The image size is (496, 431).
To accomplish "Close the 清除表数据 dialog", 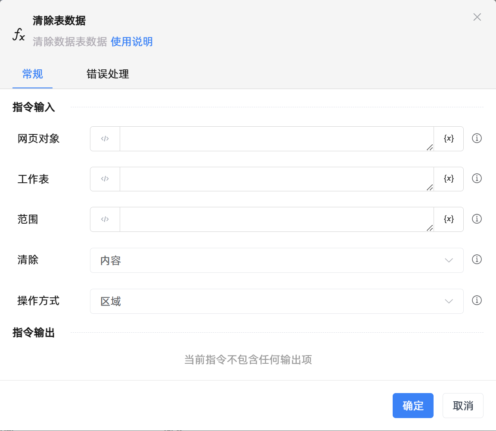I will (x=477, y=17).
